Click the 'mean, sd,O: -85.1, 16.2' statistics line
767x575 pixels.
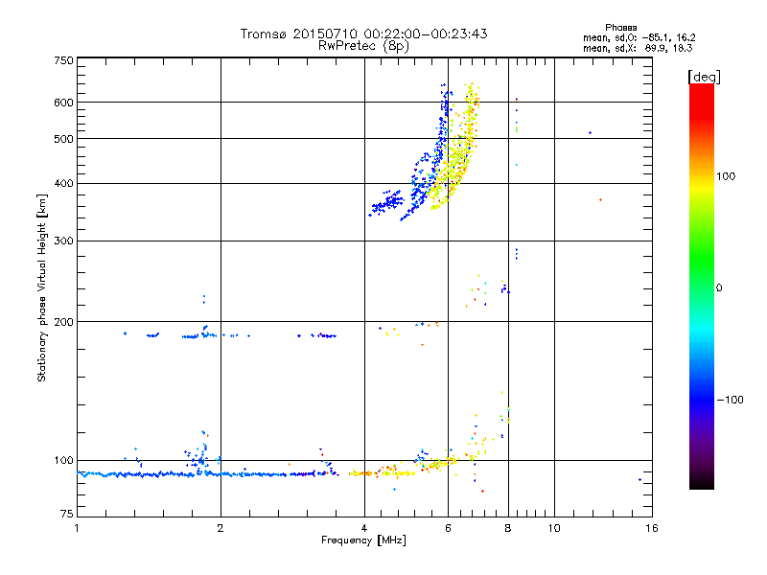click(x=639, y=37)
